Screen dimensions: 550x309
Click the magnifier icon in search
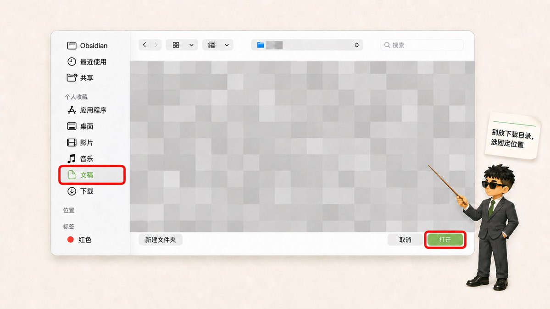(387, 45)
